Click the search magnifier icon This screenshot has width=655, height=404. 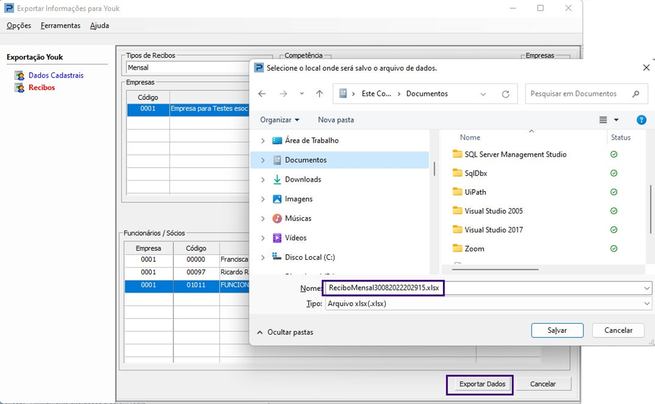pos(636,94)
